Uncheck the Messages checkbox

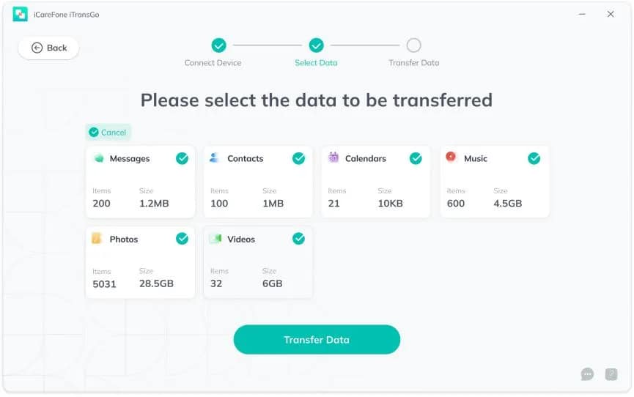[182, 158]
